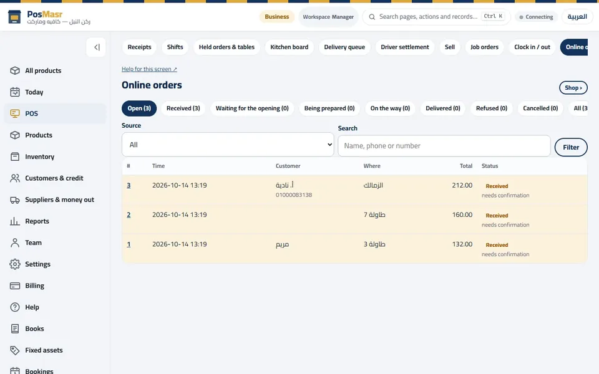
Task: Open order number 2 link
Action: [x=129, y=215]
